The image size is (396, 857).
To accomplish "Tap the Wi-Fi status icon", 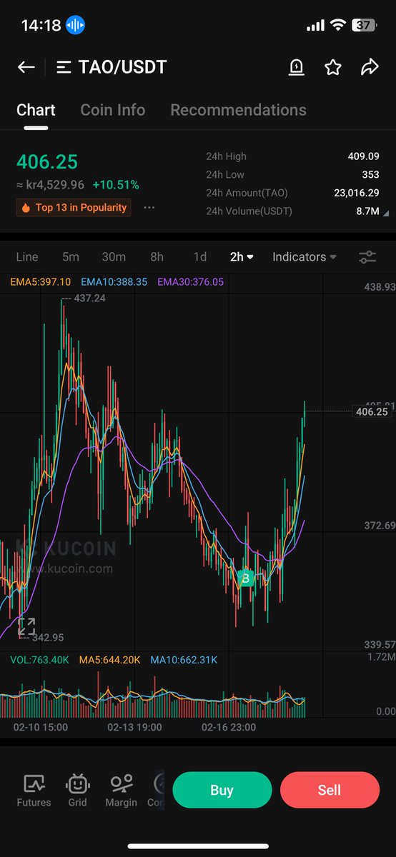I will coord(337,26).
